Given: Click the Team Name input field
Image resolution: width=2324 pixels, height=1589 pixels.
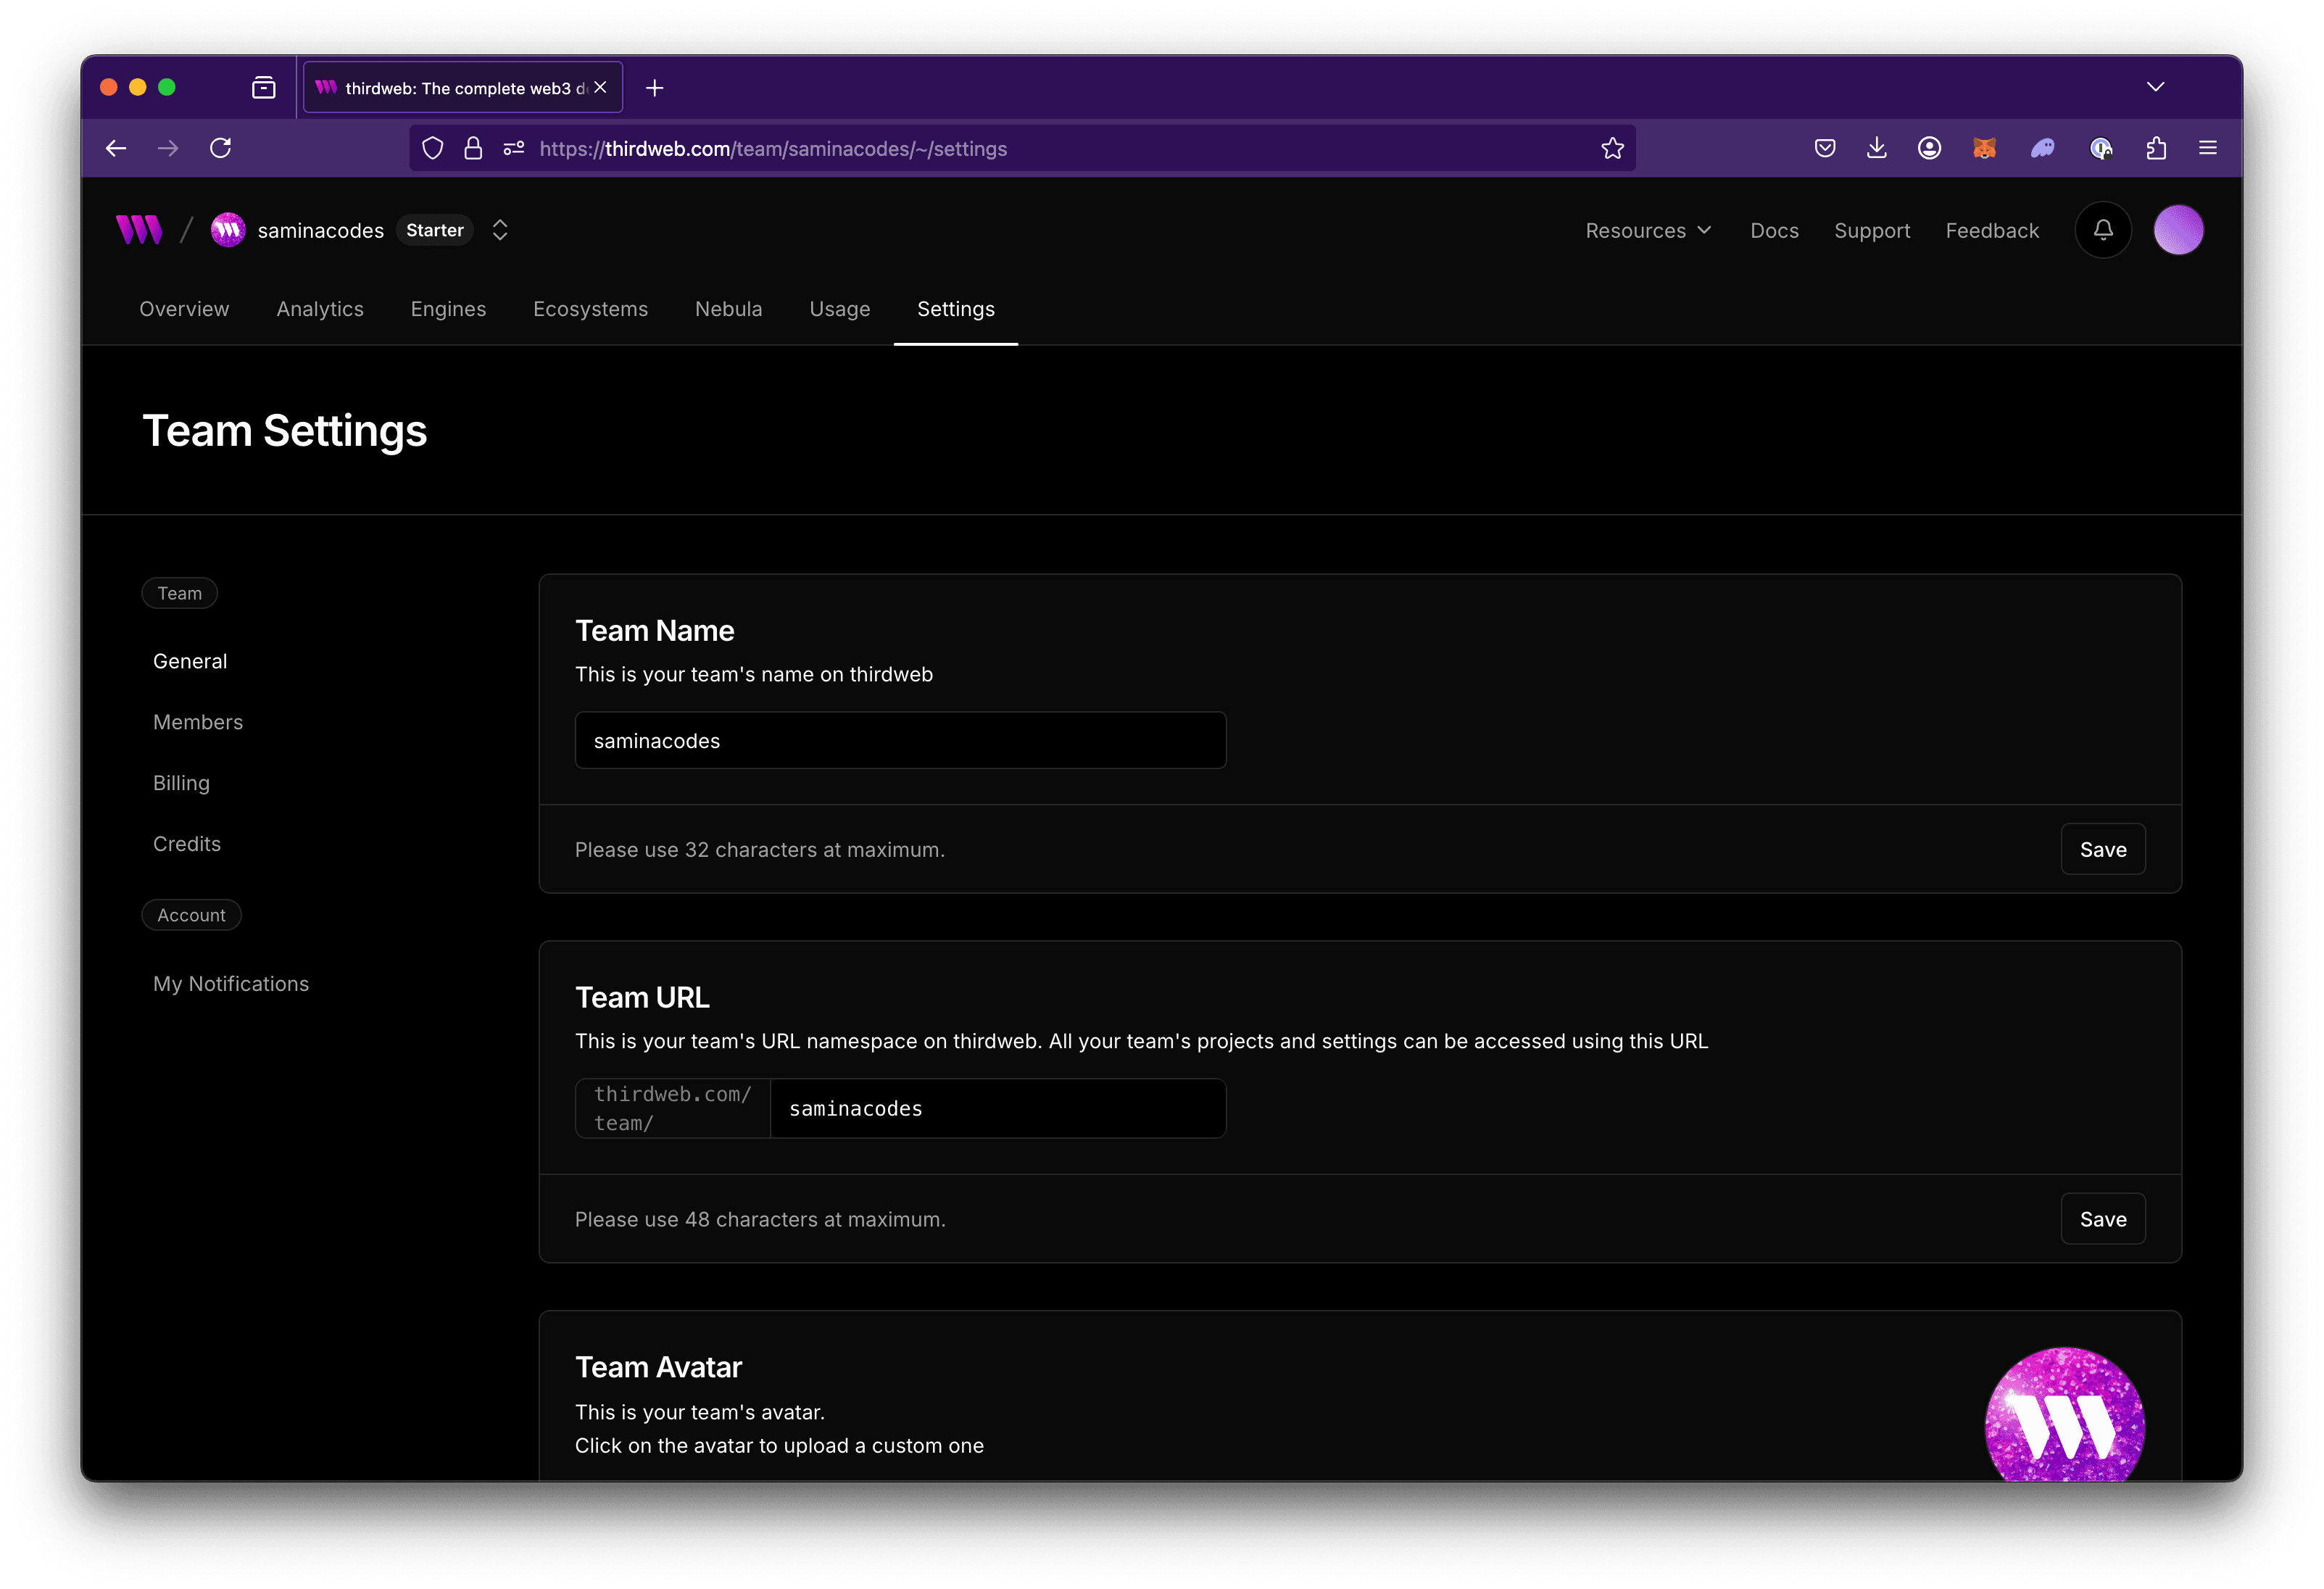Looking at the screenshot, I should [900, 741].
